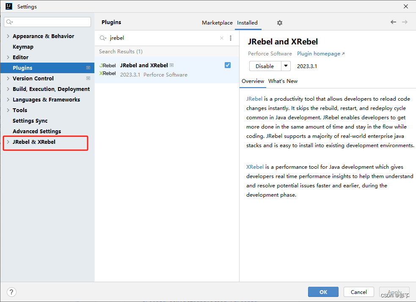The height and width of the screenshot is (302, 416).
Task: Click the project-level icon beside Plugins
Action: (88, 68)
